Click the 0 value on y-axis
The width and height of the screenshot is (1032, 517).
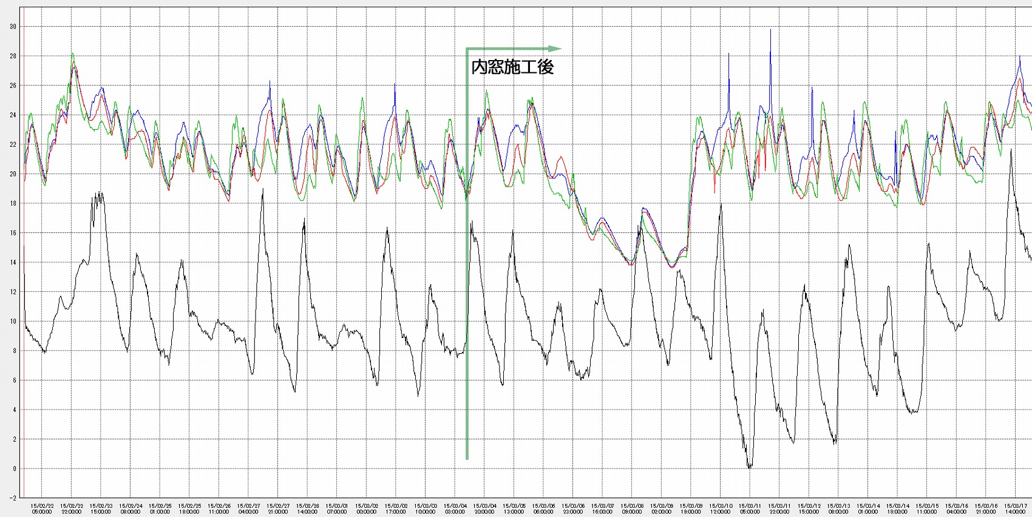15,469
